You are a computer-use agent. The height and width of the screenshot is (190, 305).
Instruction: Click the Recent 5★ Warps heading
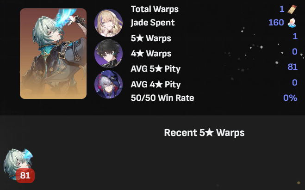[204, 133]
